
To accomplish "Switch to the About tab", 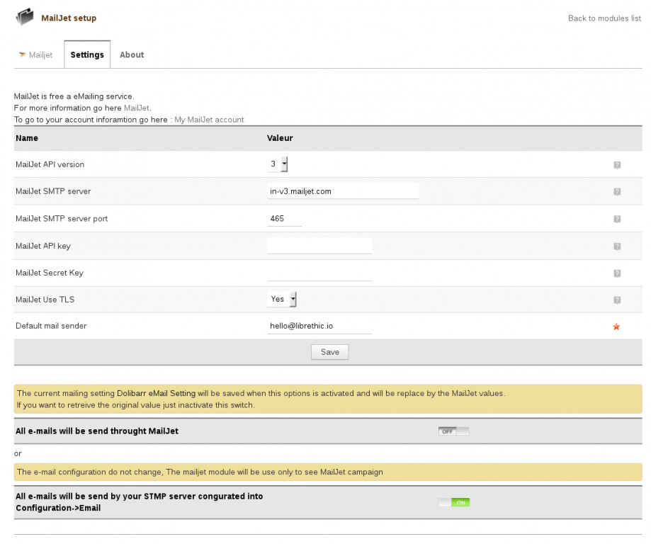I will click(x=132, y=55).
